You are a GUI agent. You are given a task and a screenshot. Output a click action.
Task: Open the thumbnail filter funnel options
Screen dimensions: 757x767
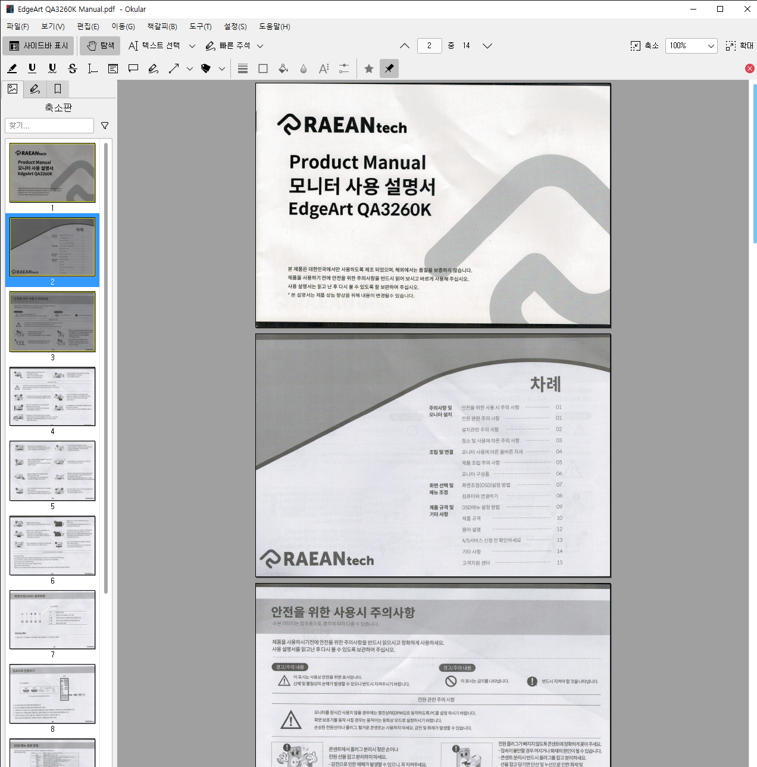pyautogui.click(x=105, y=126)
